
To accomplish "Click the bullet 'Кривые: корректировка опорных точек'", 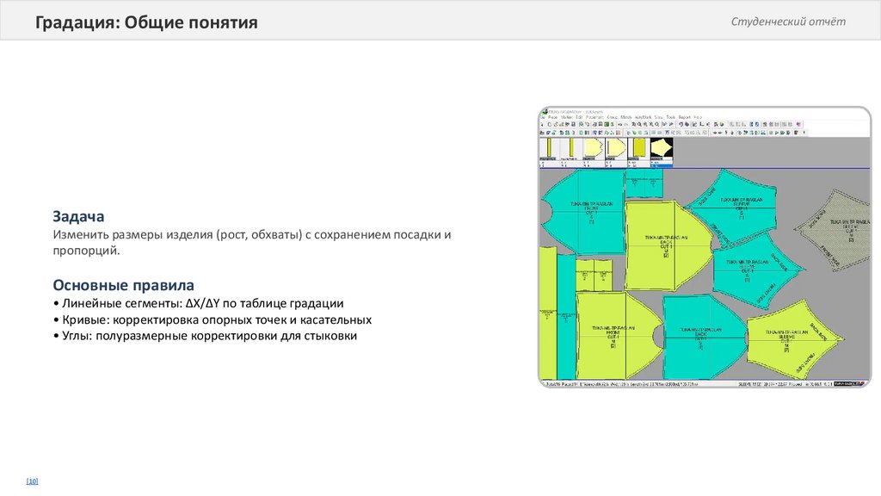I will point(213,319).
